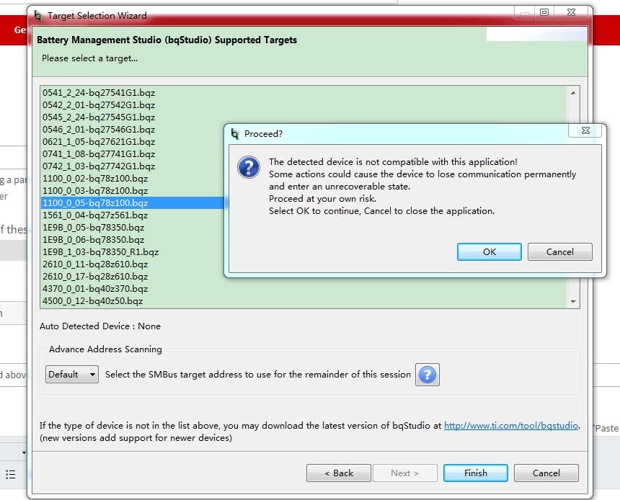The height and width of the screenshot is (500, 620).
Task: Select 4370_0_01-bq40z370.bqz
Action: [x=95, y=288]
